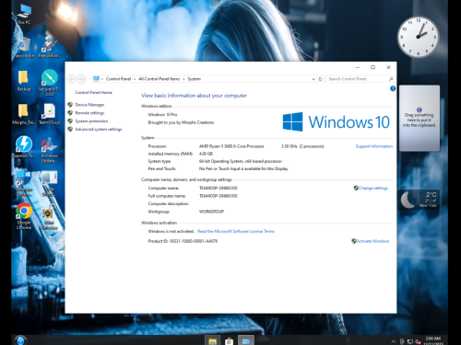
Task: Click the refresh button in address bar
Action: (x=320, y=79)
